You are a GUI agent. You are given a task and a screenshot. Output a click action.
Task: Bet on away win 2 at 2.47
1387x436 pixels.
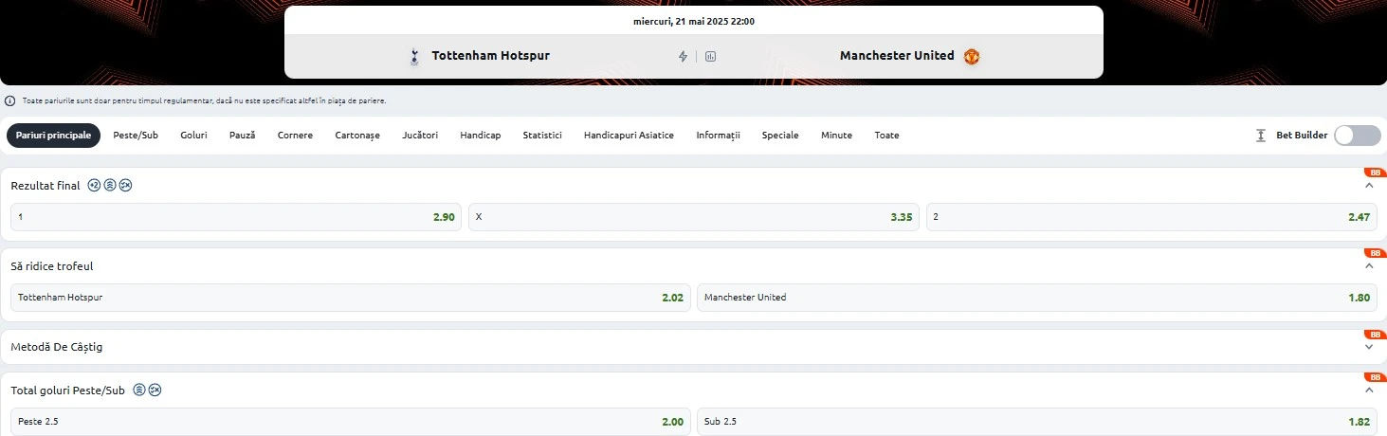point(1151,217)
